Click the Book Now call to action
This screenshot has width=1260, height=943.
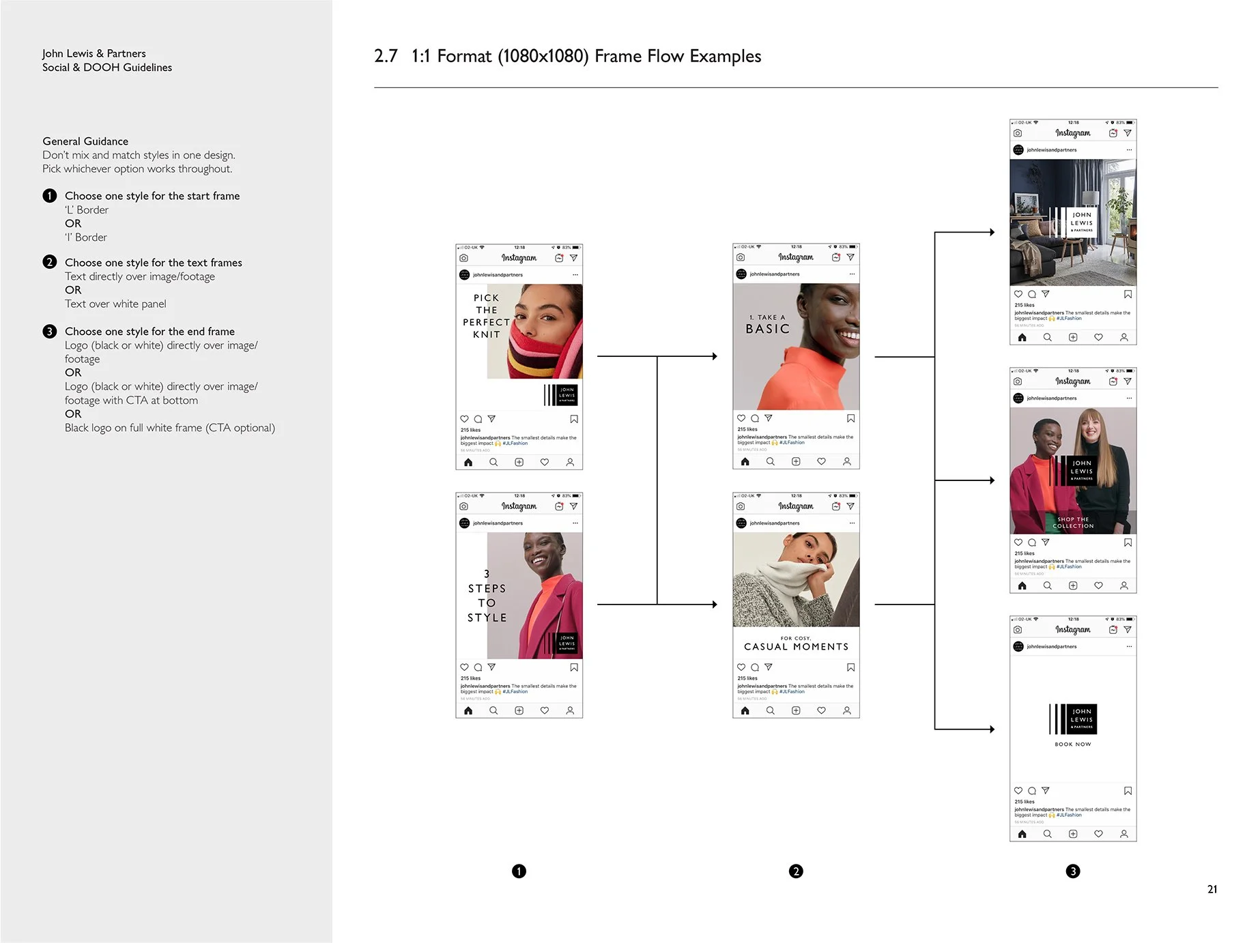pos(1073,744)
